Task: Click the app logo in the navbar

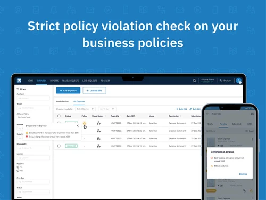Action: pos(19,81)
